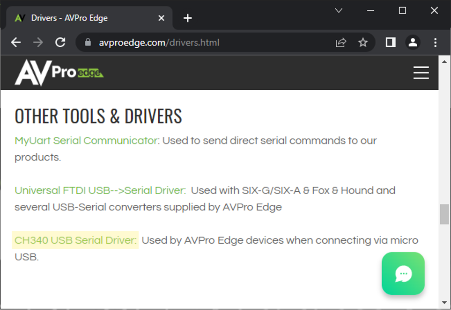The image size is (451, 310).
Task: Click the page scrollbar thumb
Action: [444, 214]
